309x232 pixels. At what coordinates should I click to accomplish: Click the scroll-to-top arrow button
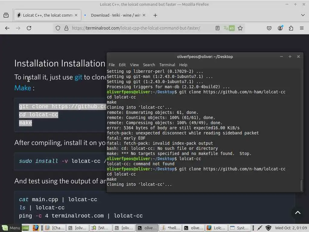pos(298,213)
